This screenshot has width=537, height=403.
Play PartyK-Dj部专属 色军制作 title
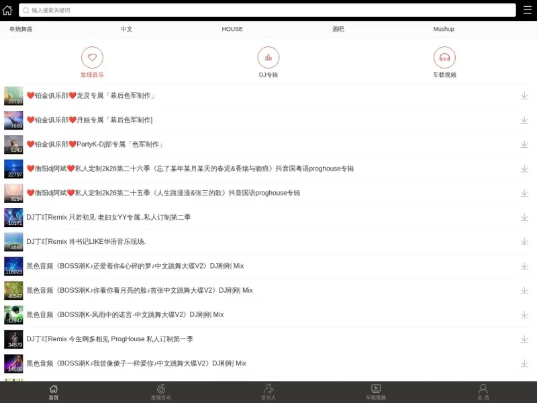coord(95,144)
